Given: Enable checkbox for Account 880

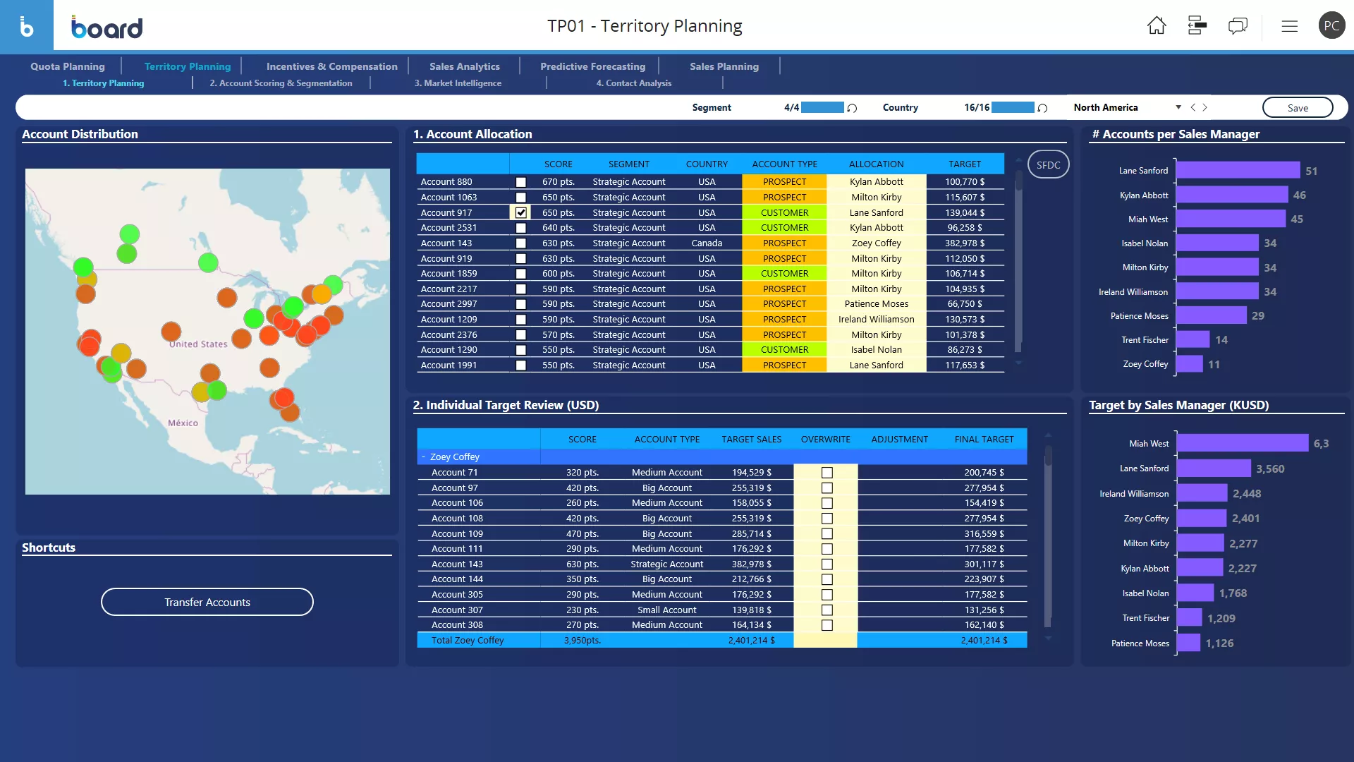Looking at the screenshot, I should click(x=520, y=181).
